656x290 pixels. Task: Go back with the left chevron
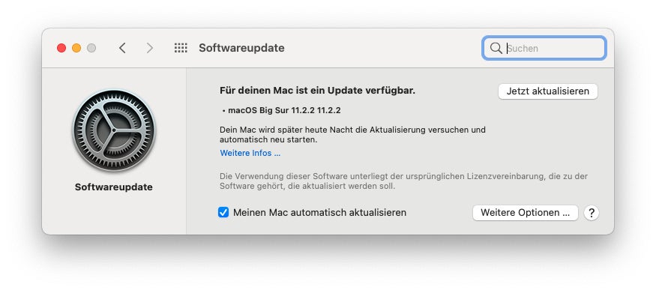[x=122, y=48]
